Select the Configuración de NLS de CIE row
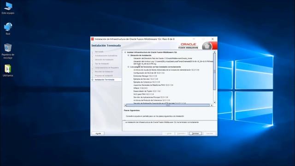Image resolution: width=295 pixels, height=166 pixels. (149, 73)
